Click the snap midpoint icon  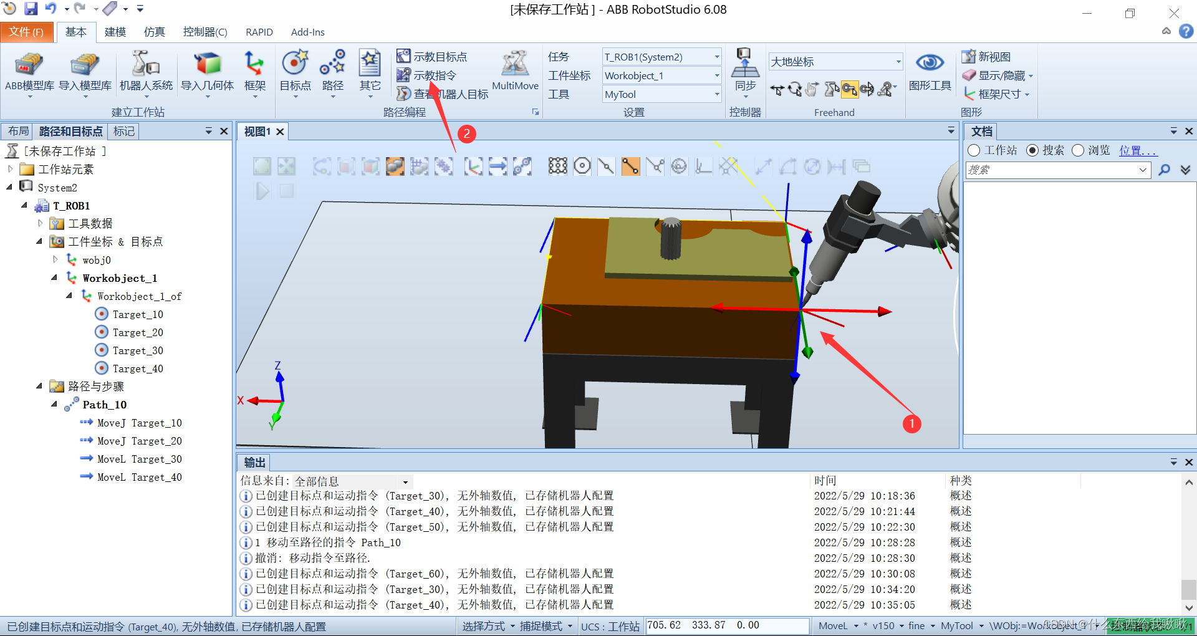[x=606, y=166]
